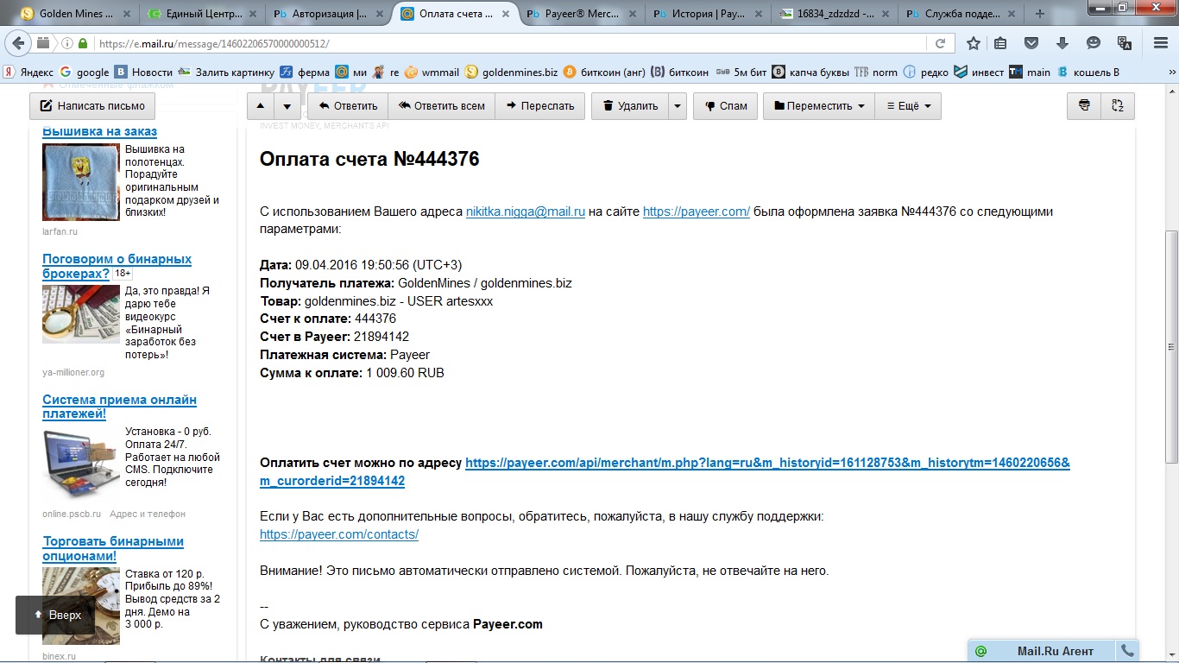Open the Ещё dropdown menu
Viewport: 1179px width, 663px height.
(908, 106)
